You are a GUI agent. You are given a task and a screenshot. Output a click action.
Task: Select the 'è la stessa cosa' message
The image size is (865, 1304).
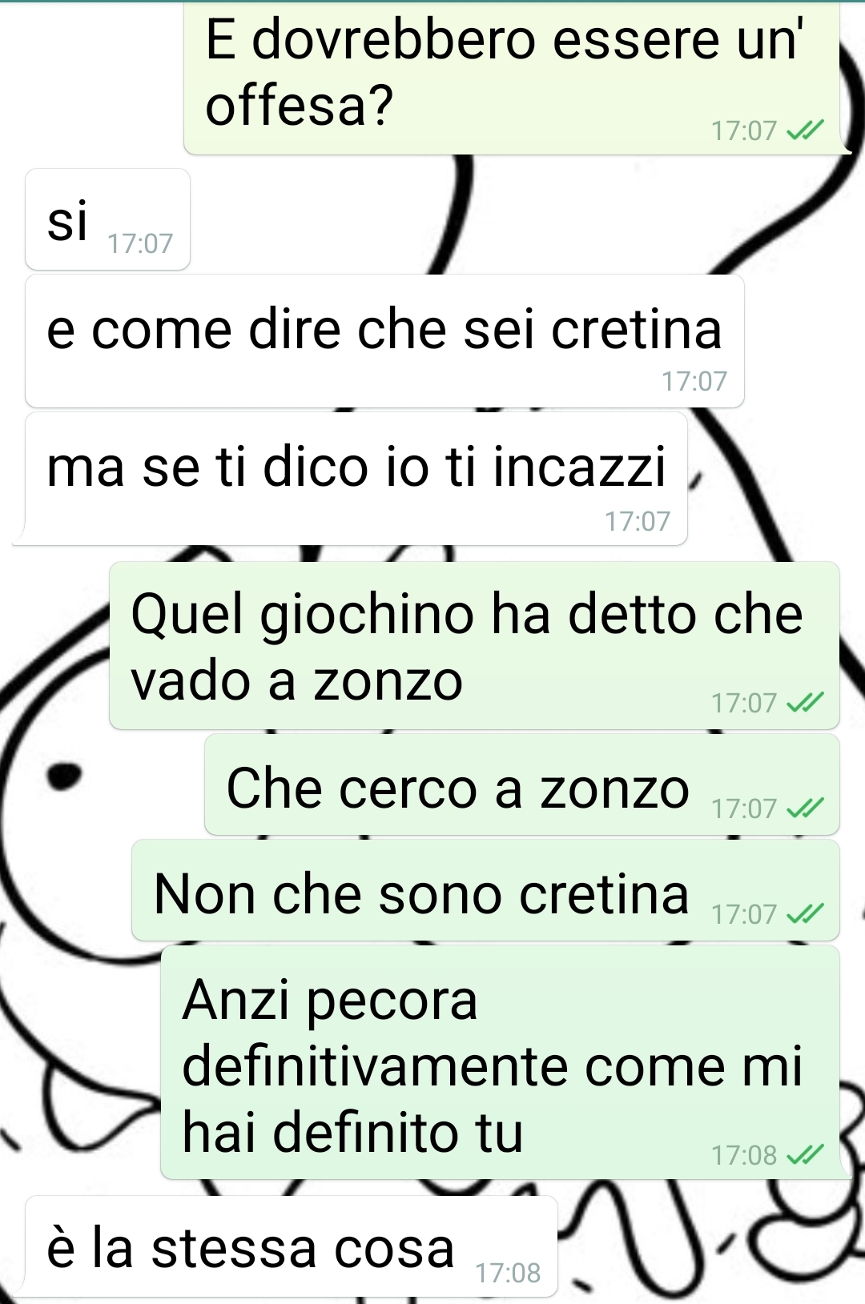(x=292, y=1246)
